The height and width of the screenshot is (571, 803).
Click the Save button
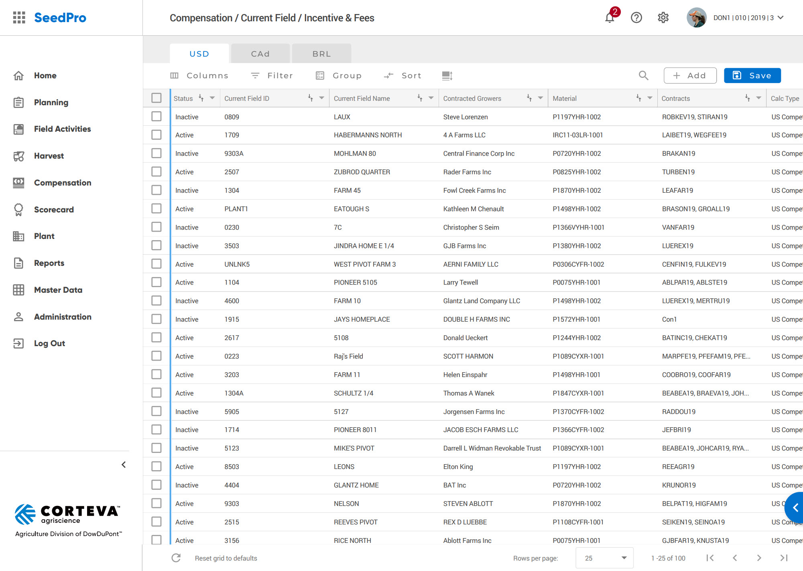tap(752, 75)
